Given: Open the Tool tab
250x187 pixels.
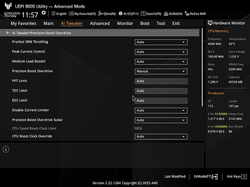Looking at the screenshot, I should 161,24.
